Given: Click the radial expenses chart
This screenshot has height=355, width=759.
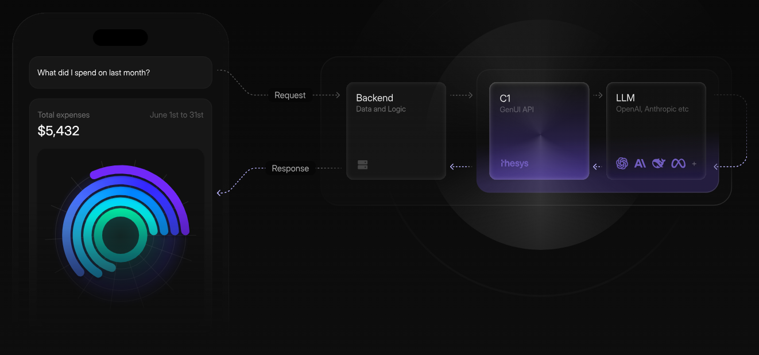Looking at the screenshot, I should click(121, 234).
